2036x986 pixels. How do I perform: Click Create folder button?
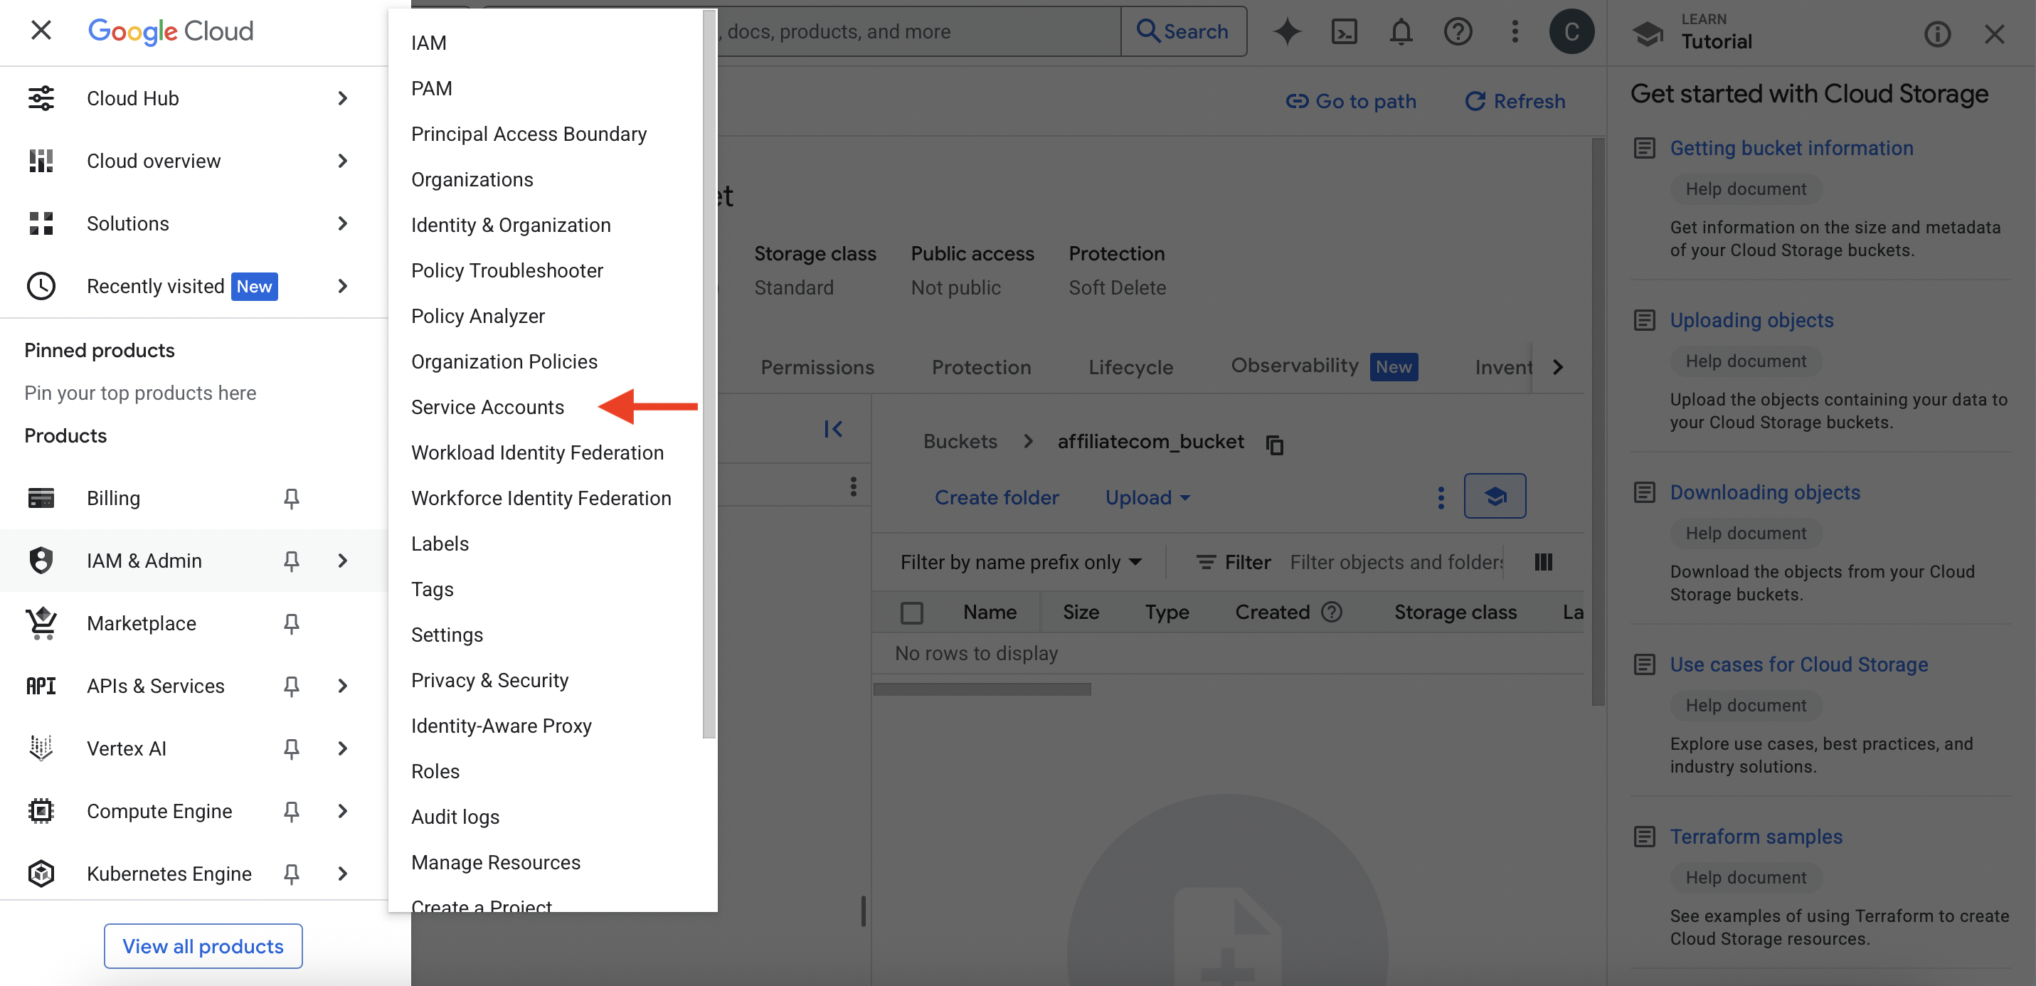996,497
